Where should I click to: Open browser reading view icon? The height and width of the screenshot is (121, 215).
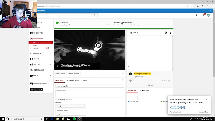pos(188,6)
